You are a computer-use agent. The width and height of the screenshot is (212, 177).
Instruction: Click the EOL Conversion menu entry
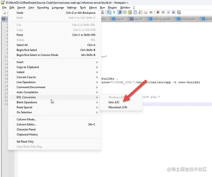[x=55, y=97]
